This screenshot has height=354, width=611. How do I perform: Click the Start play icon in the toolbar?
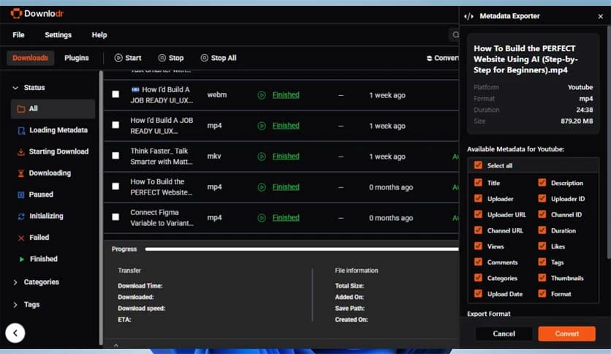point(118,58)
